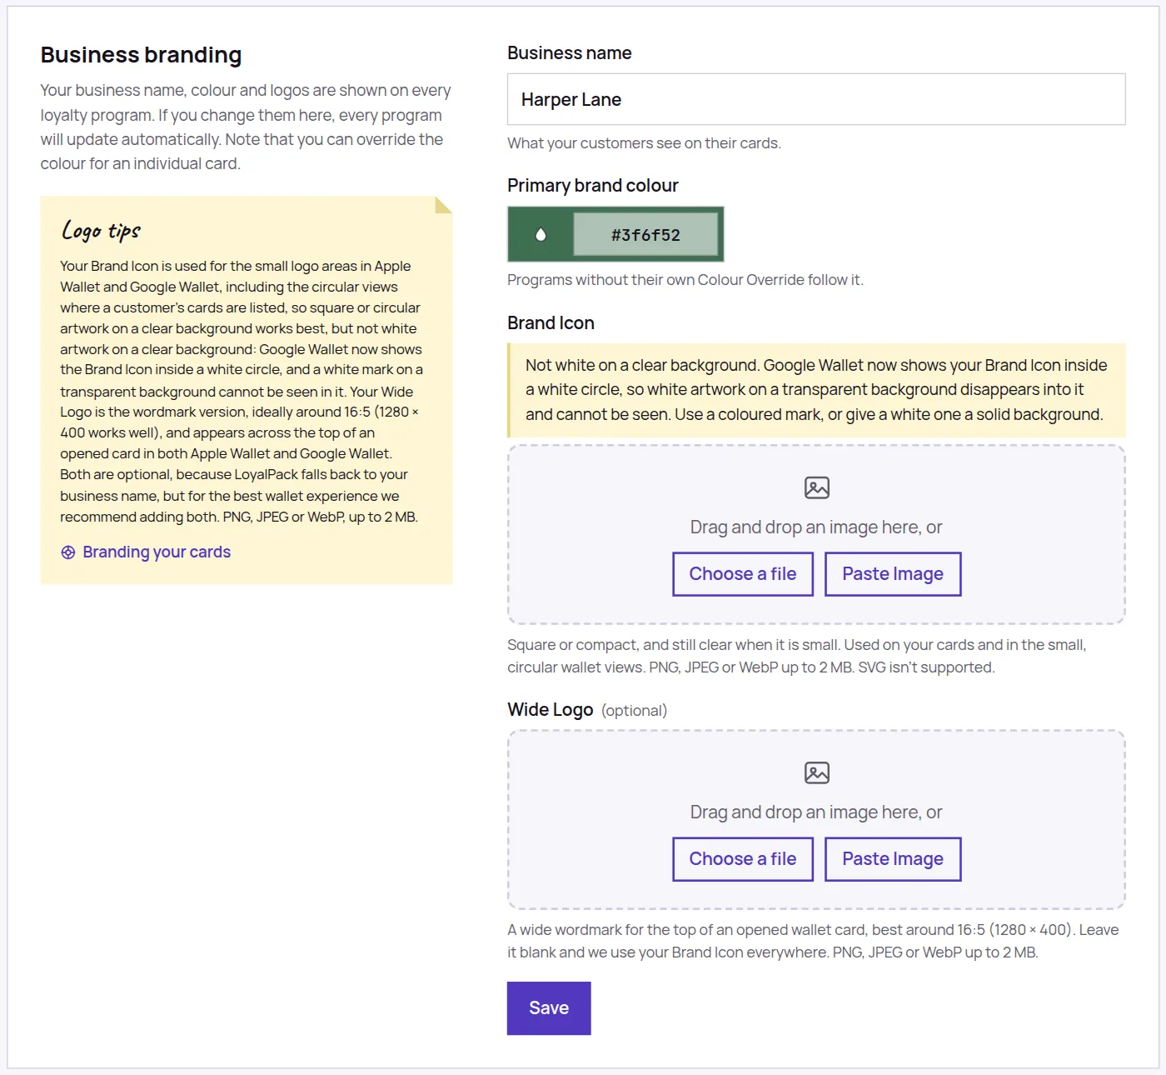Click the Business name label

[570, 52]
